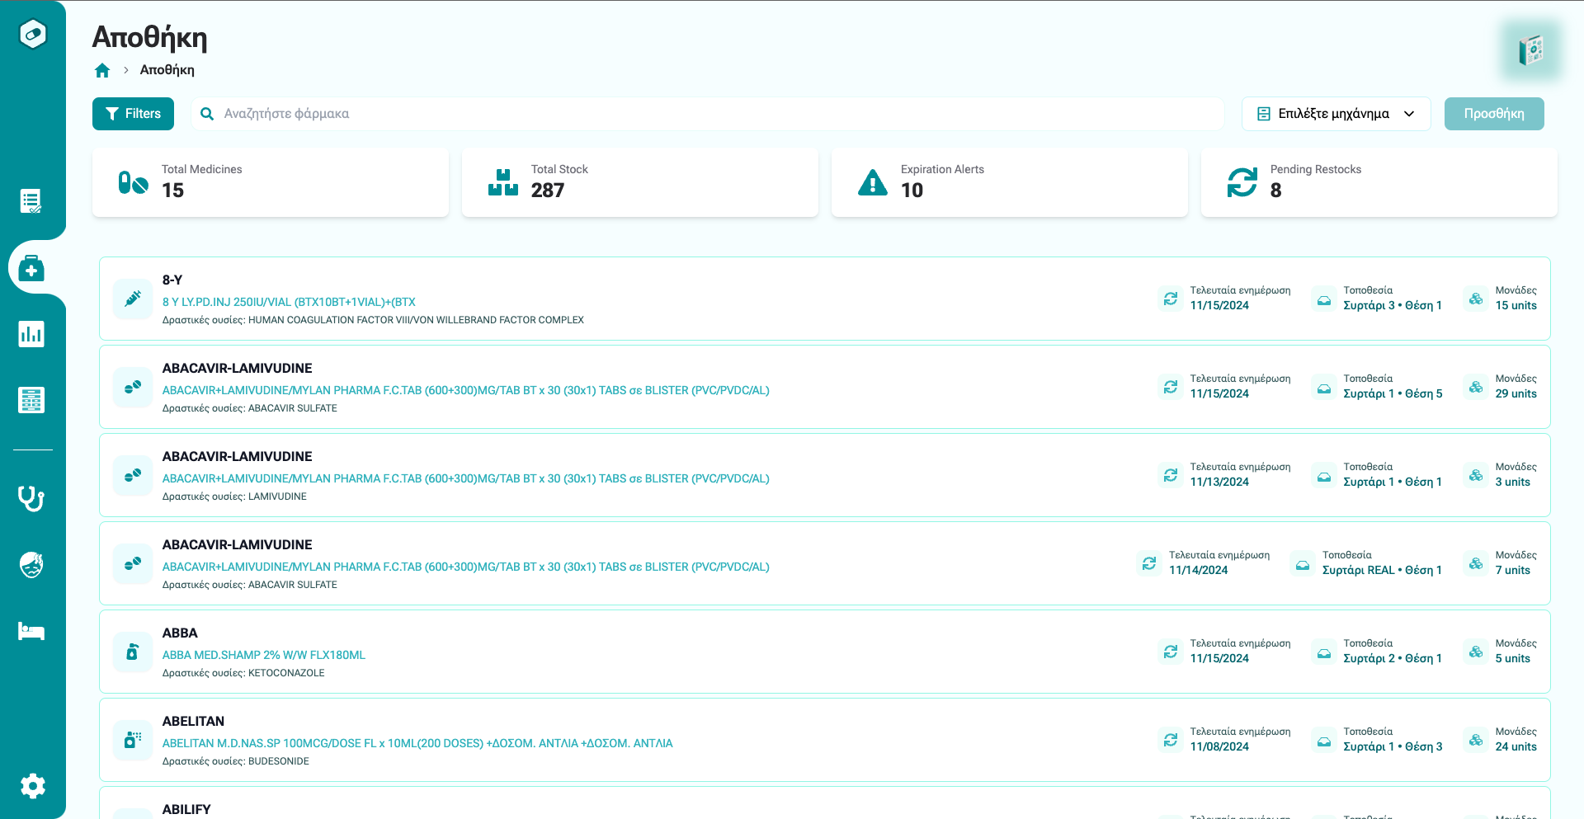Click the Total Stock boxes icon
Screen dimensions: 1584x819
(503, 182)
